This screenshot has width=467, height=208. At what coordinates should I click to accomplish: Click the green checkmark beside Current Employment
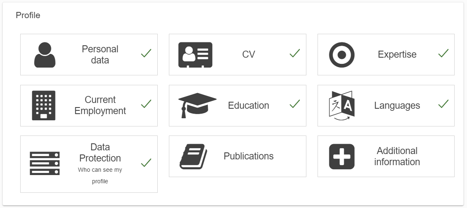coord(146,104)
